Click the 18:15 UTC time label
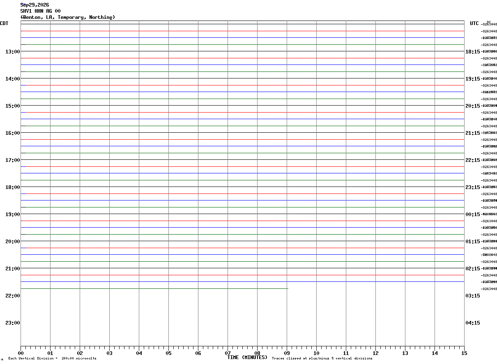The height and width of the screenshot is (364, 497). pyautogui.click(x=472, y=51)
